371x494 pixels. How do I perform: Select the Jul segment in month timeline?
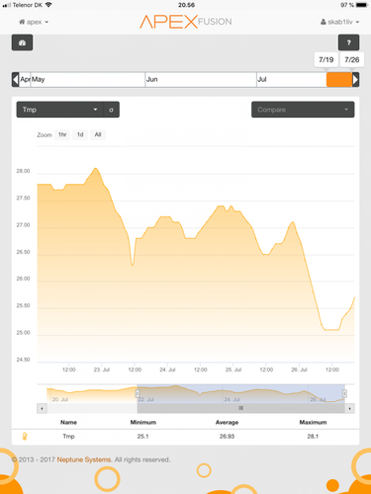click(x=291, y=79)
